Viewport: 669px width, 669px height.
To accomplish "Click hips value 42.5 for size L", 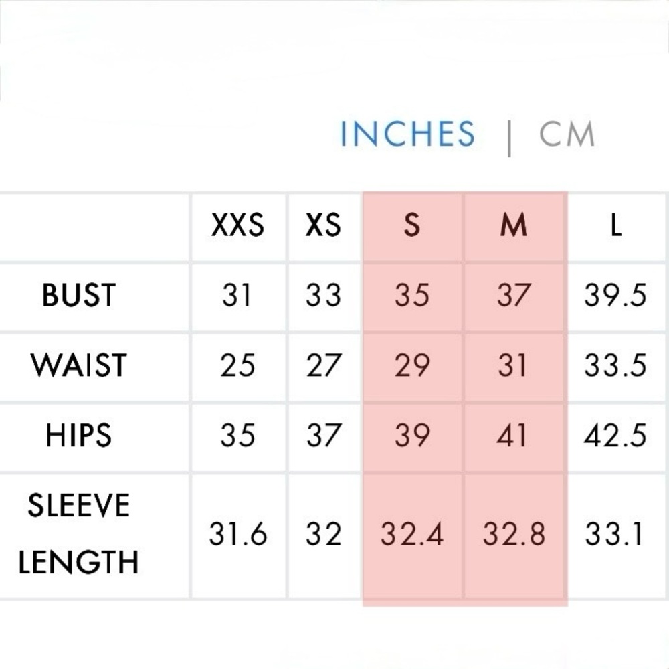I will click(x=615, y=436).
